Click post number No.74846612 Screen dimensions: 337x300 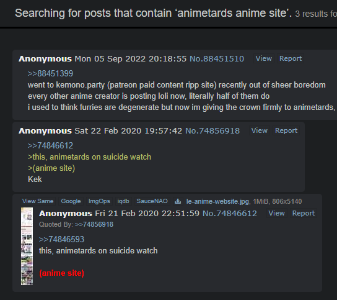(230, 214)
